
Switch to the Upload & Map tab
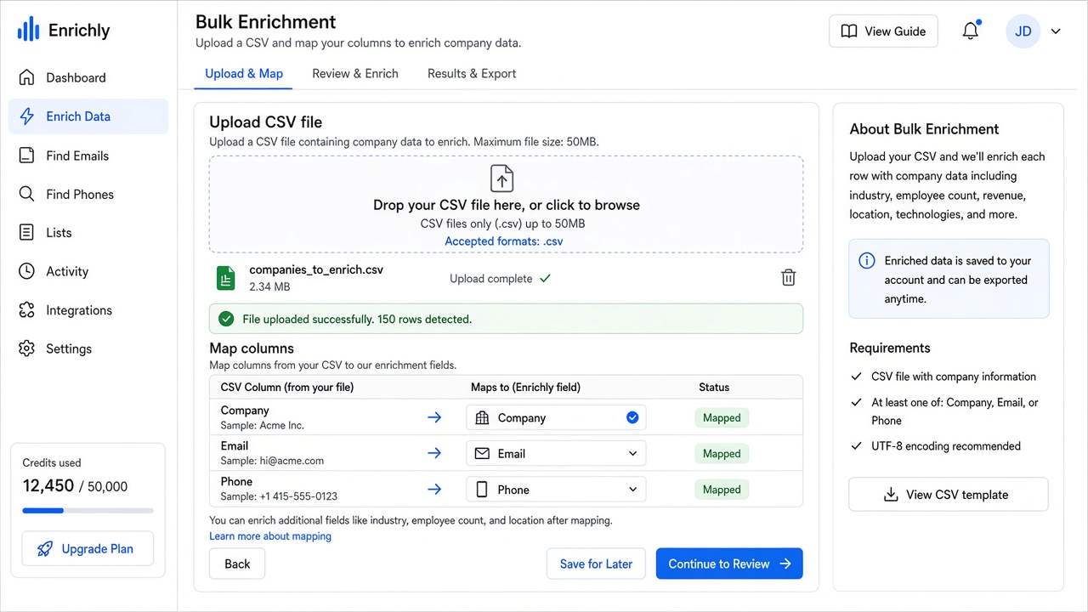(x=244, y=74)
